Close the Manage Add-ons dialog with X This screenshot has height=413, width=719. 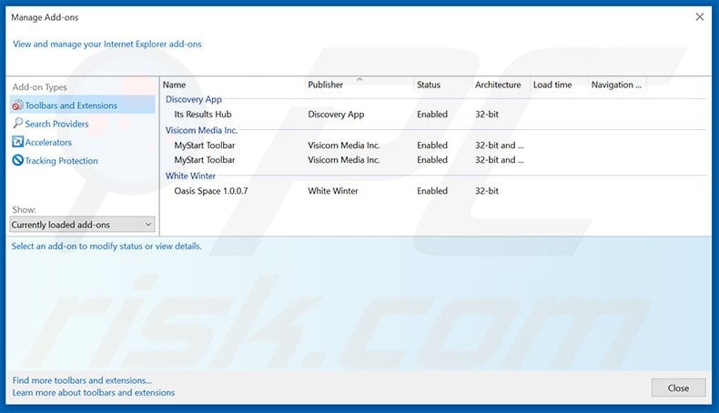point(699,17)
